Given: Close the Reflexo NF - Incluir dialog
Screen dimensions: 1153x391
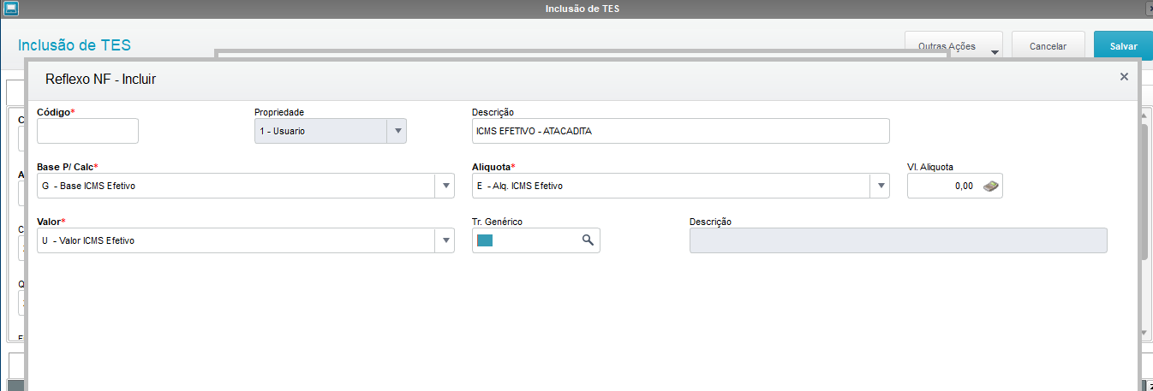Looking at the screenshot, I should click(x=1124, y=77).
